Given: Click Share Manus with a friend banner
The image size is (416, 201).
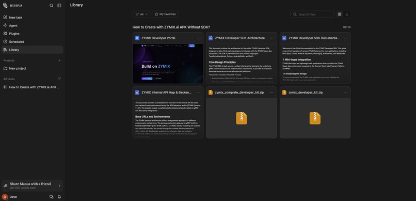Looking at the screenshot, I should [x=32, y=185].
